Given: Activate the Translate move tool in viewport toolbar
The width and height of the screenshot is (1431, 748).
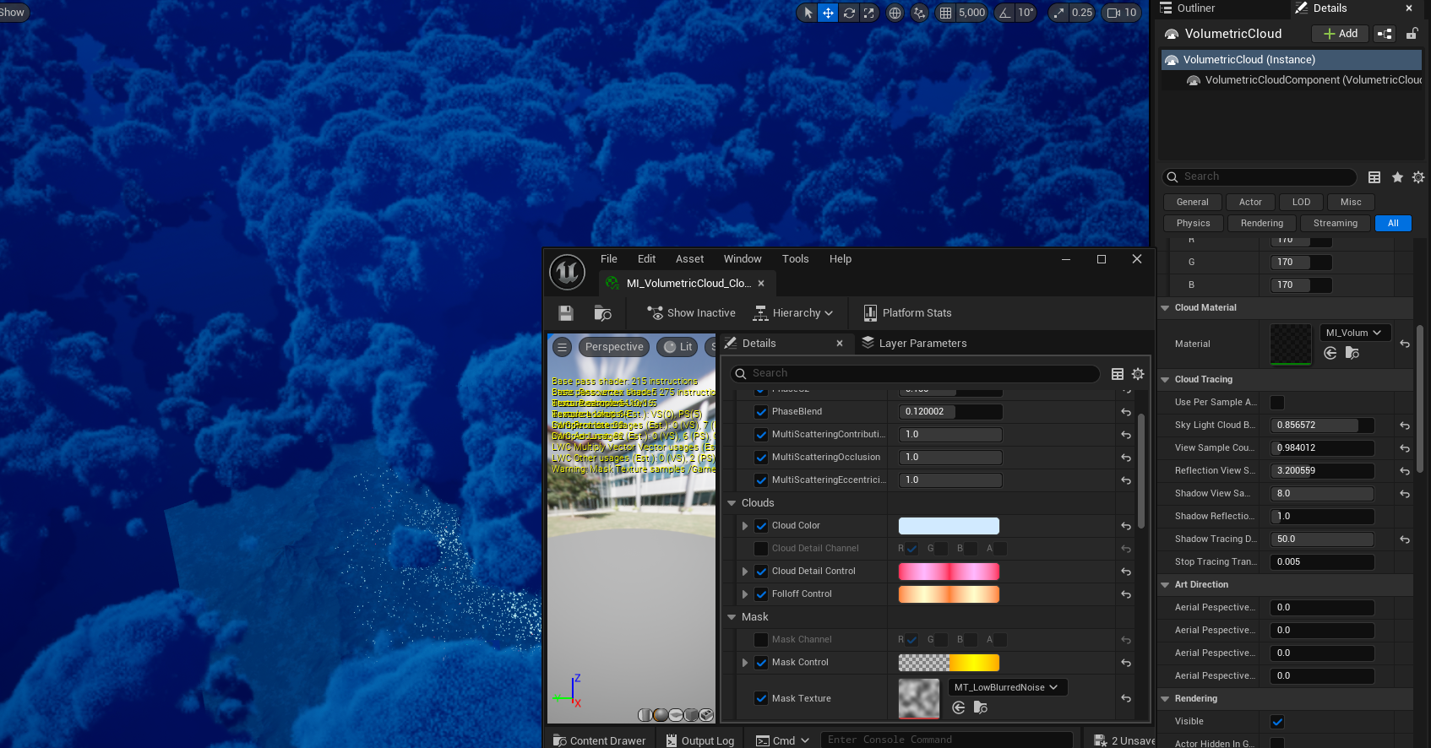Looking at the screenshot, I should point(828,13).
